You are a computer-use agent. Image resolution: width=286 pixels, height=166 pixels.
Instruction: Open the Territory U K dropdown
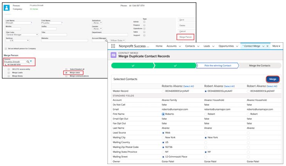tap(17, 40)
